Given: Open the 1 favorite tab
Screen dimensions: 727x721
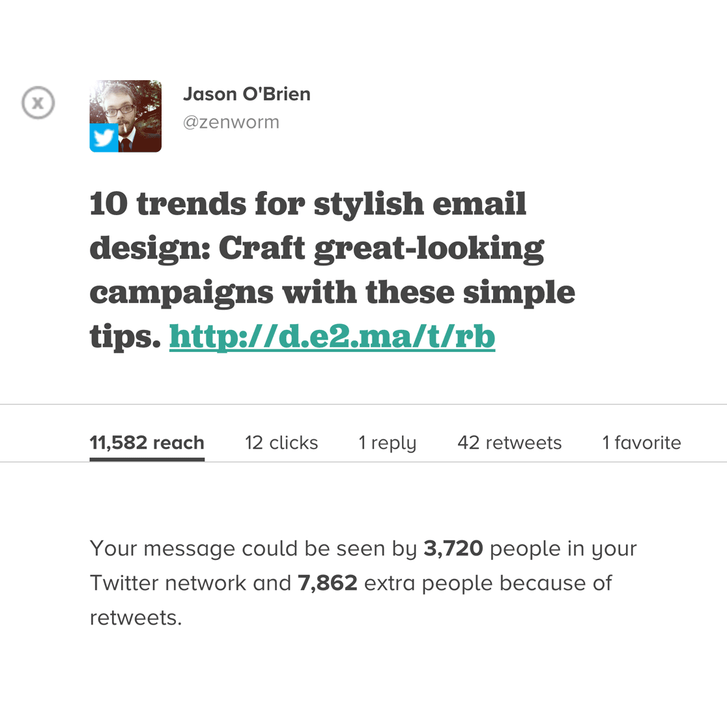Looking at the screenshot, I should coord(641,443).
